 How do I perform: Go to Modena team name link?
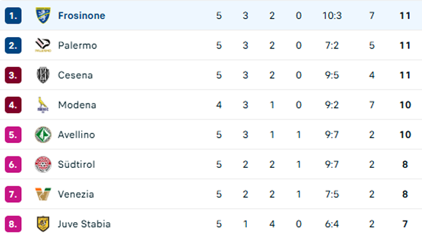(77, 105)
